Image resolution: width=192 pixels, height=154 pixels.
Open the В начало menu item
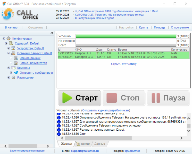11,27
